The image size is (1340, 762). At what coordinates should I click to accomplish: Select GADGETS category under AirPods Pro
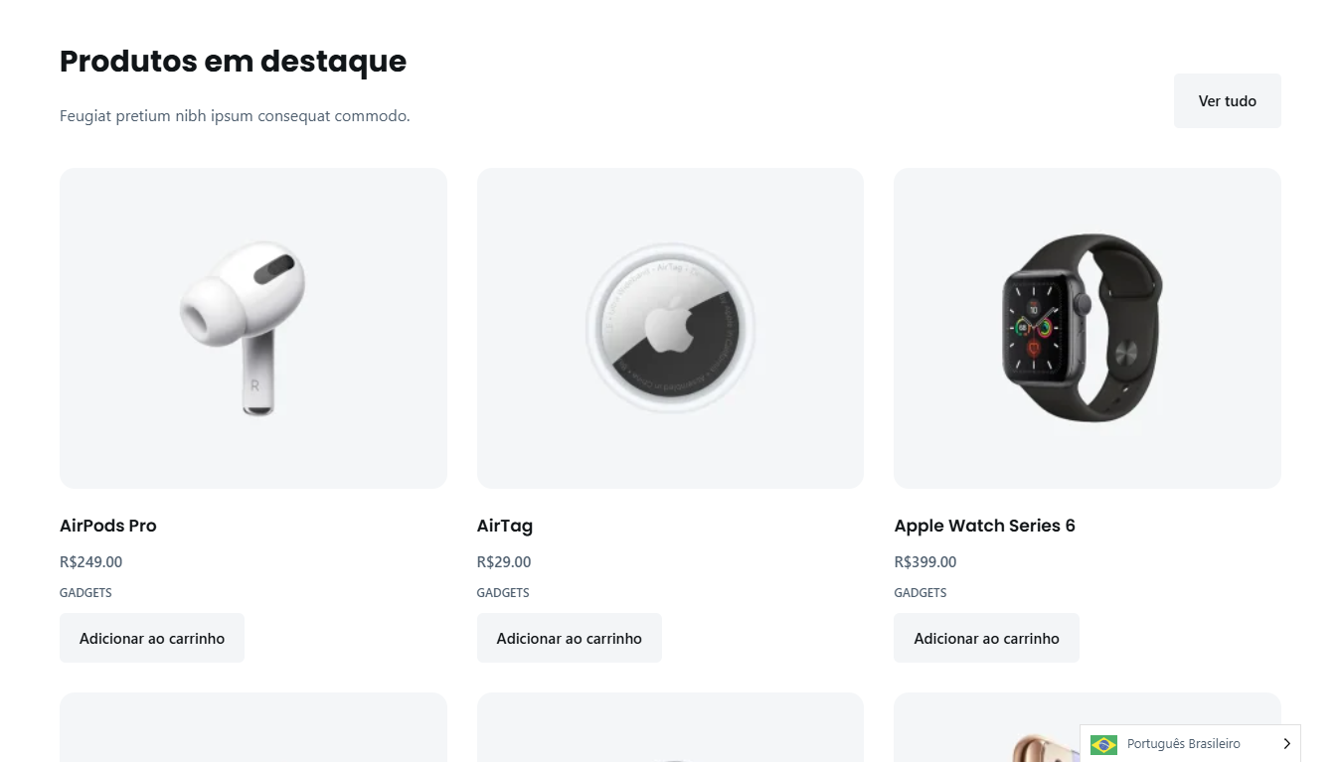(x=85, y=593)
